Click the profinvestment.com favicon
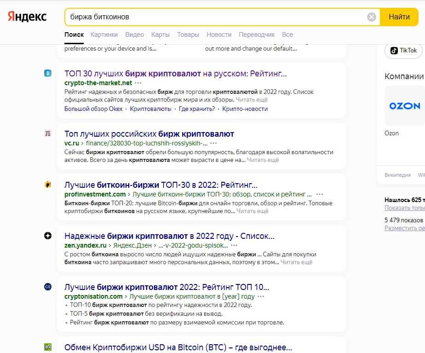The image size is (425, 353). click(x=48, y=185)
